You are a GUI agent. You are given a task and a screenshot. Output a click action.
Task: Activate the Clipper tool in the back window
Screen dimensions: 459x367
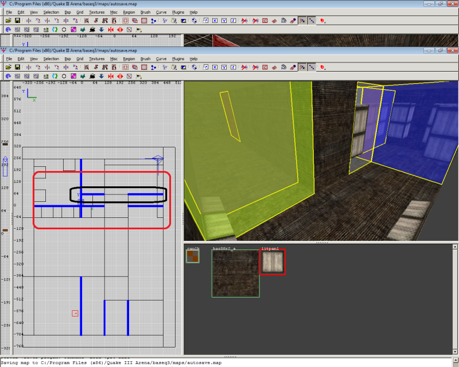[x=153, y=21]
